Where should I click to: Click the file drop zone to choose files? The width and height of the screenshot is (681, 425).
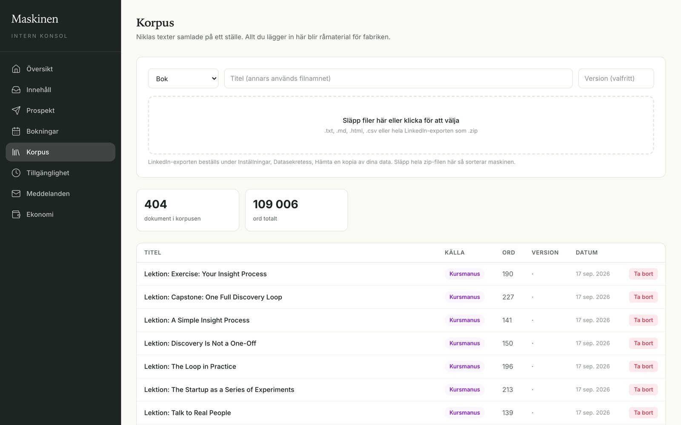401,125
